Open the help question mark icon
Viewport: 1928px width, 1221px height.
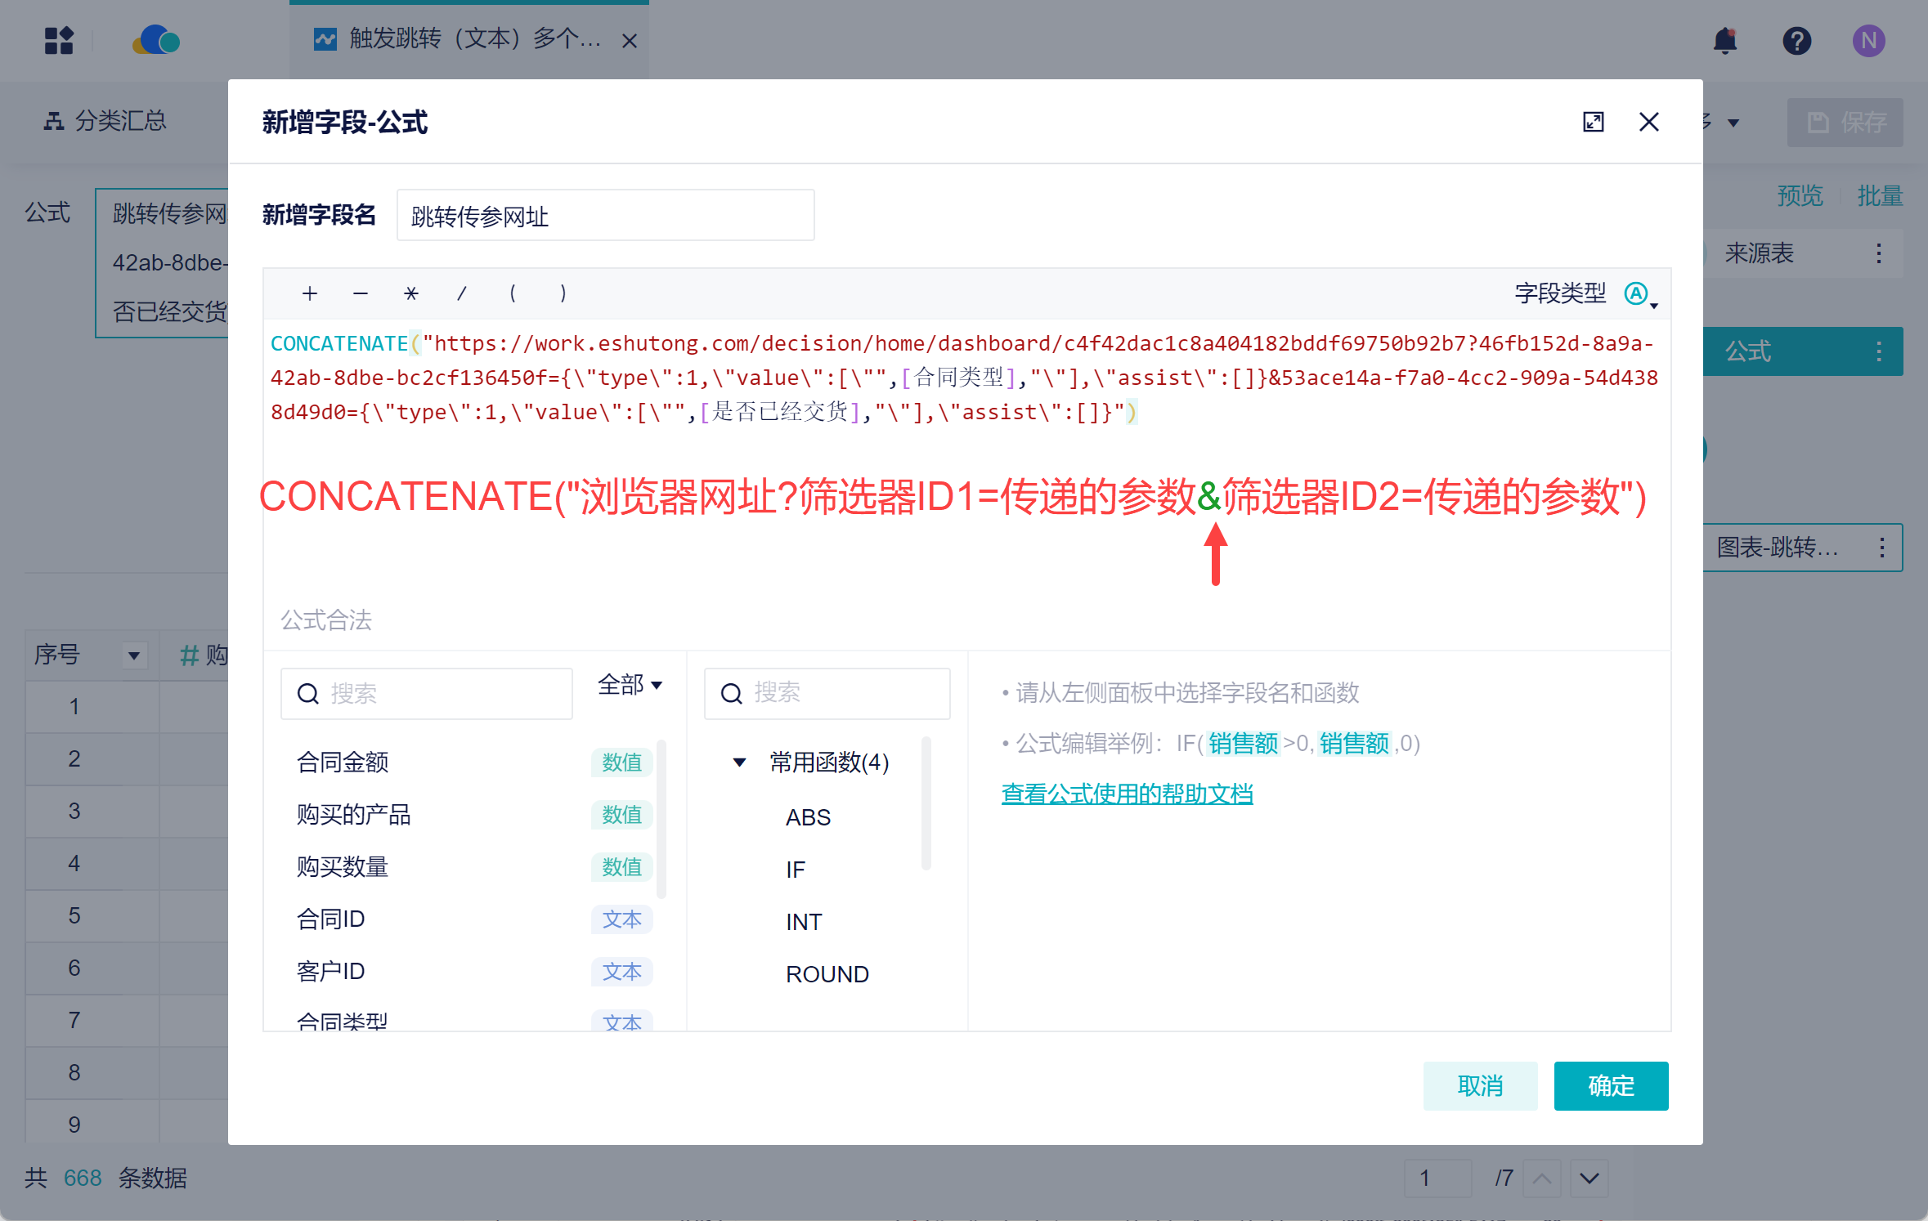[1796, 40]
